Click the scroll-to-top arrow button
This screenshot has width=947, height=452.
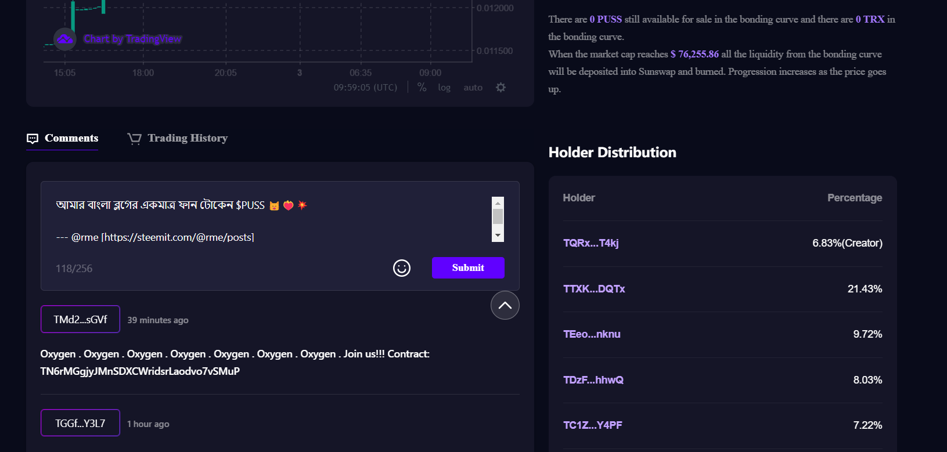(505, 305)
